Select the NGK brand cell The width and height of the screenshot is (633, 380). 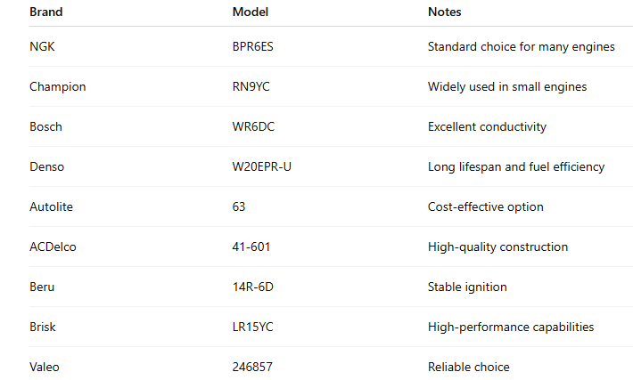[41, 46]
